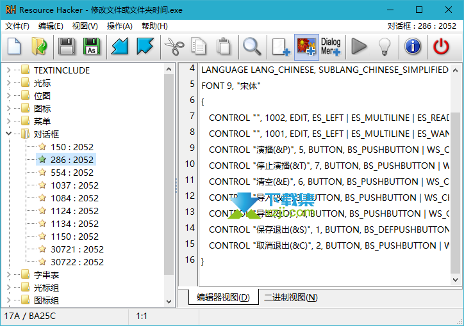Paste with the clipboard icon

[x=224, y=47]
